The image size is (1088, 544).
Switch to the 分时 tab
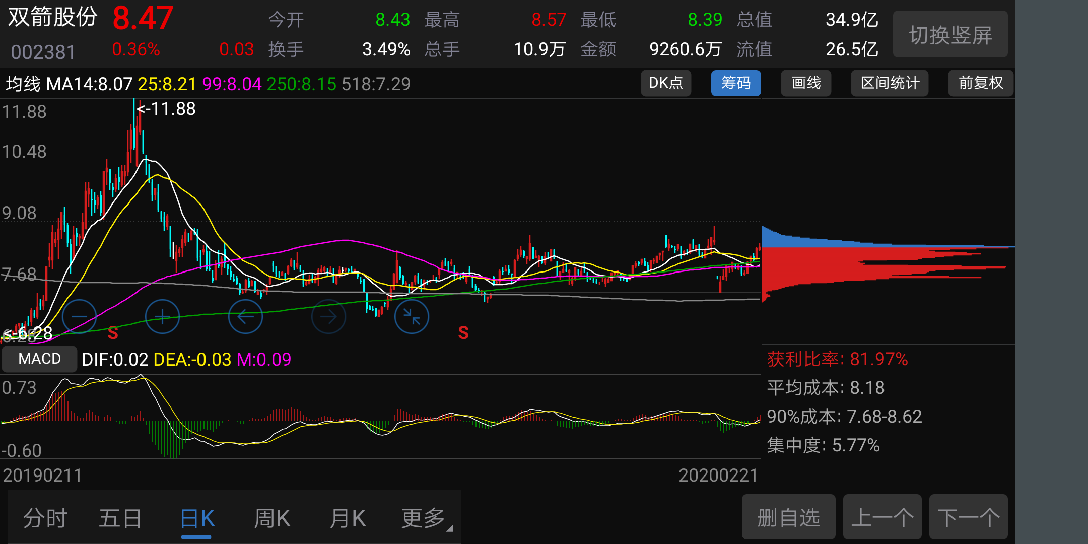pyautogui.click(x=45, y=518)
